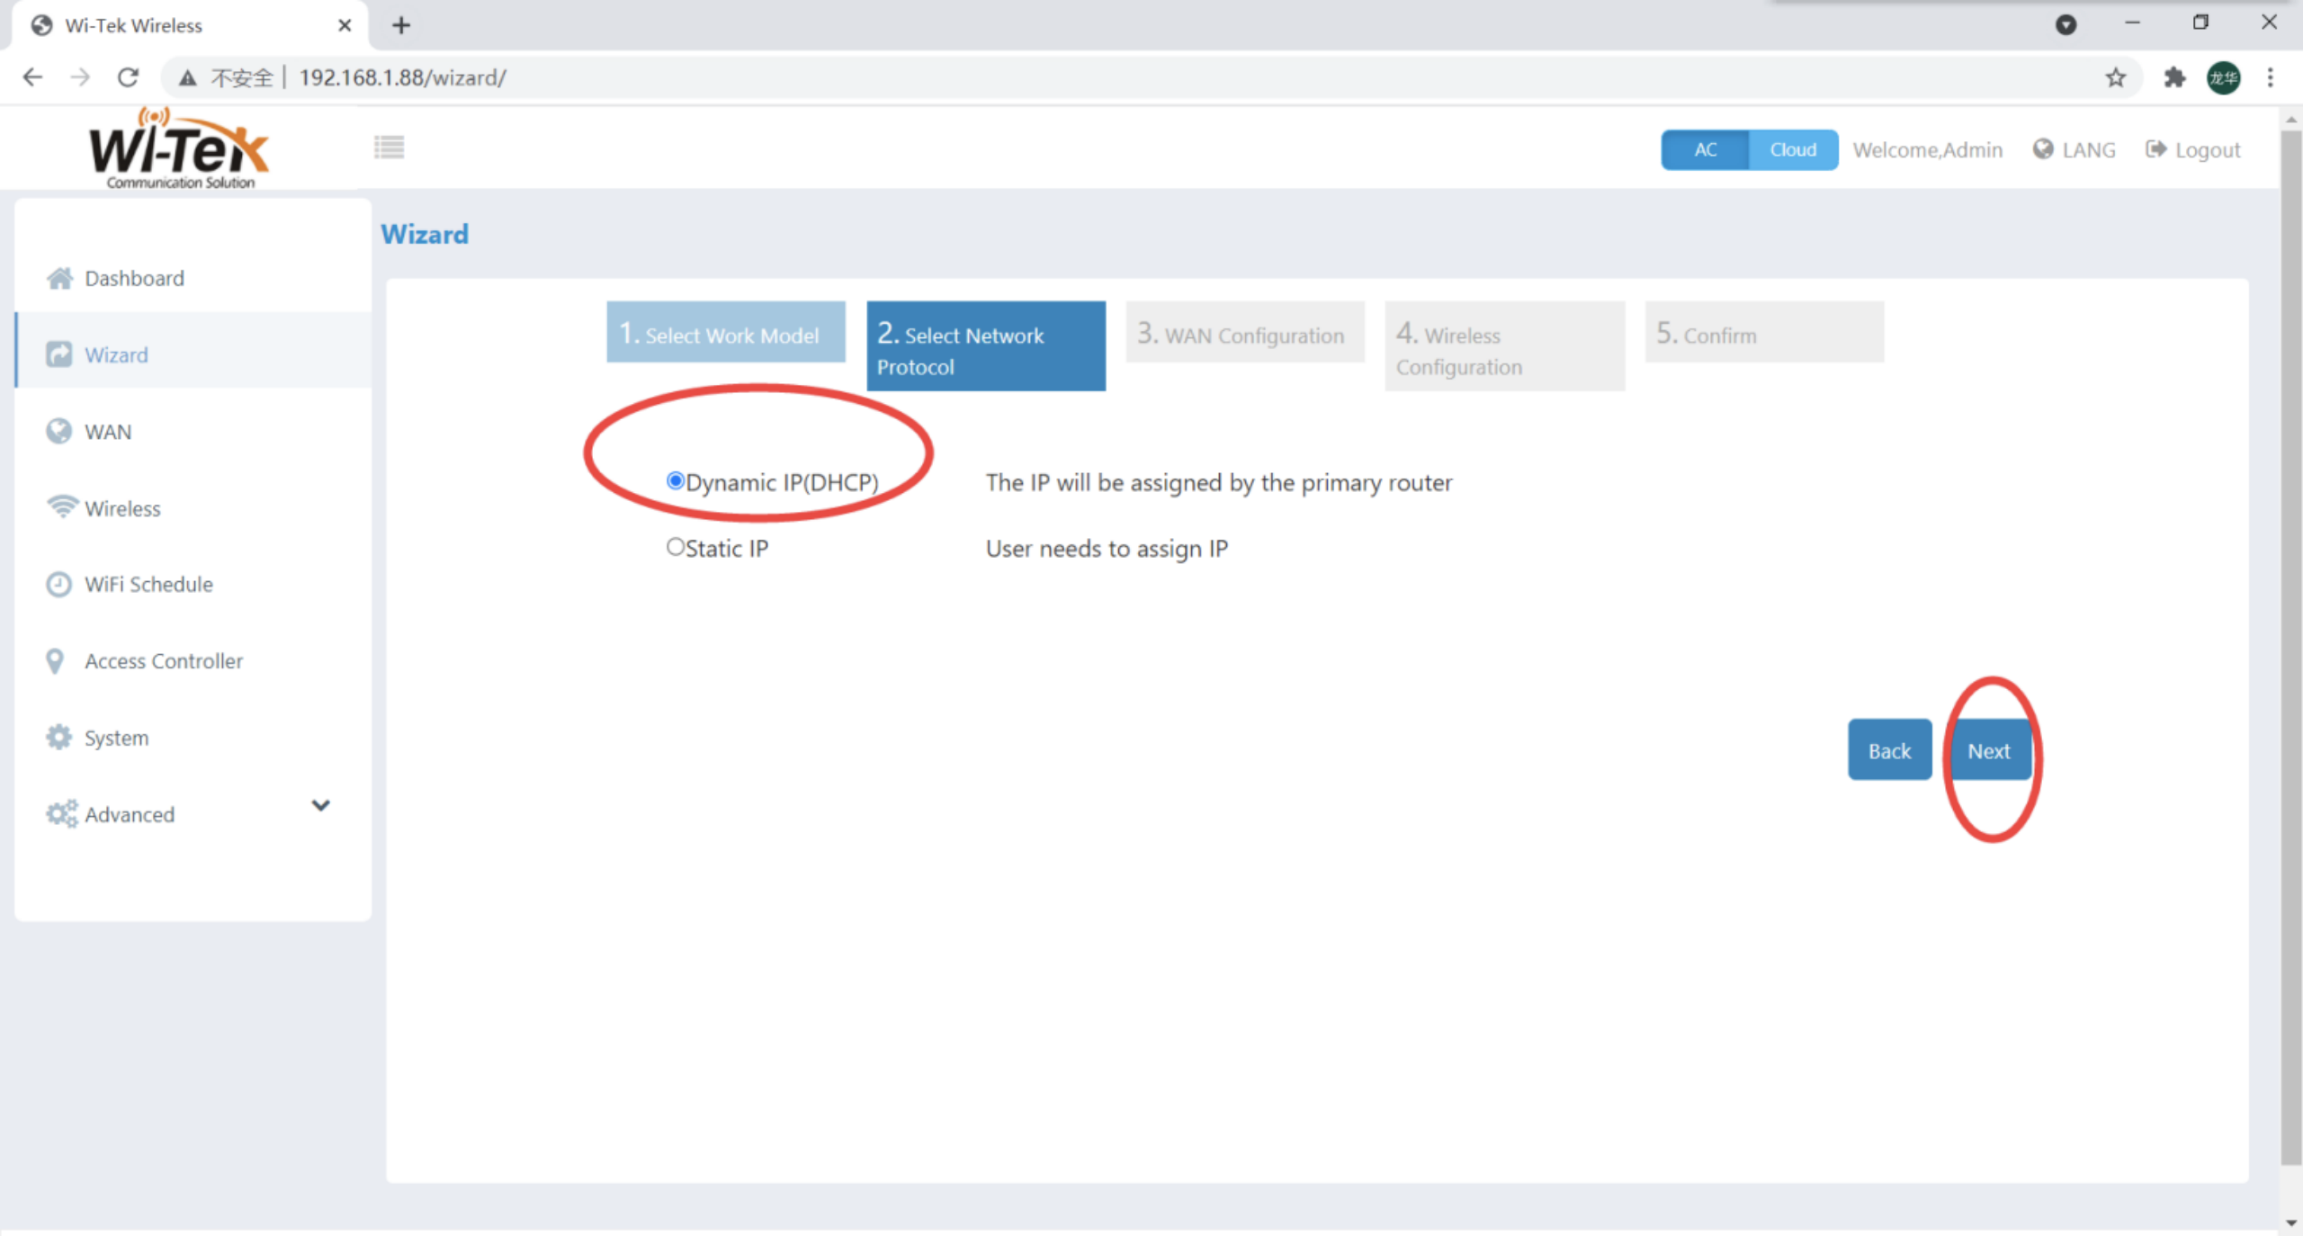
Task: Click the WAN globe icon in sidebar
Action: 58,432
